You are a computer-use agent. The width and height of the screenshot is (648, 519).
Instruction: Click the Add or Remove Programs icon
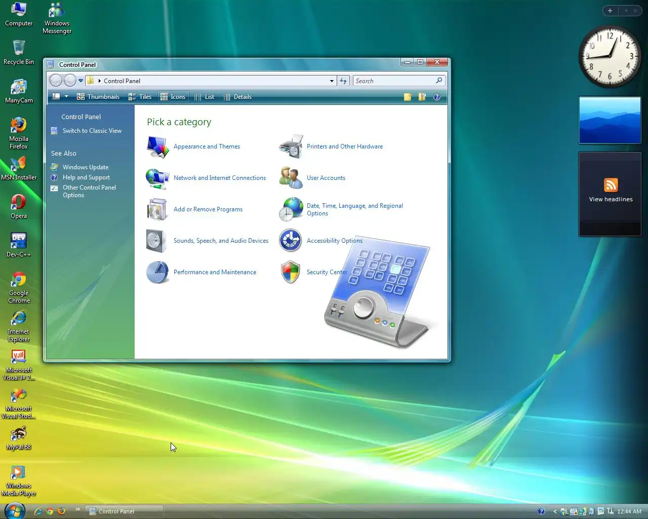157,209
